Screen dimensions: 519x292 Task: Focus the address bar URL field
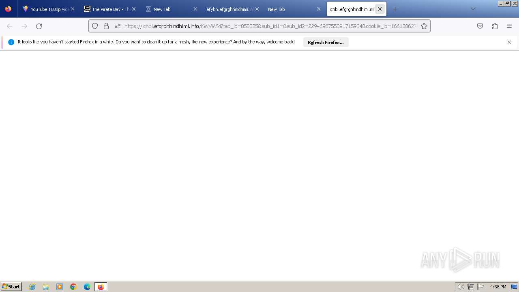[x=270, y=26]
